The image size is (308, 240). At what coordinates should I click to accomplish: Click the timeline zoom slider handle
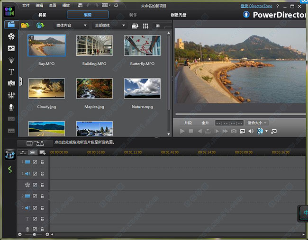click(35, 234)
